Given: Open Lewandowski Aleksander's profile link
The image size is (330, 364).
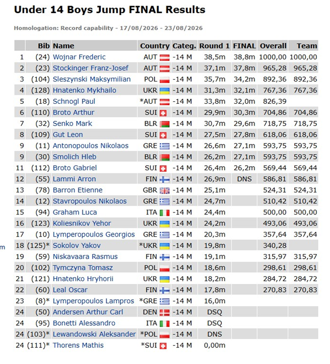Looking at the screenshot, I should point(94,334).
